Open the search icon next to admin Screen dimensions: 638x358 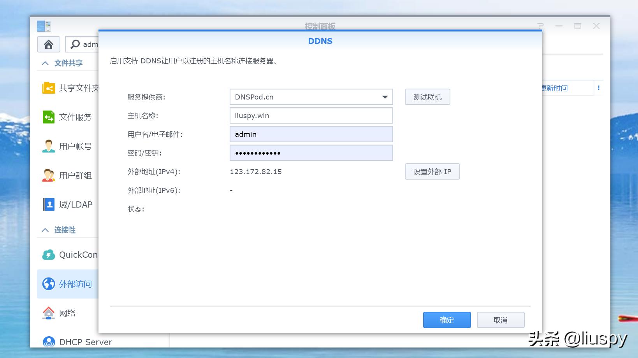click(x=74, y=44)
